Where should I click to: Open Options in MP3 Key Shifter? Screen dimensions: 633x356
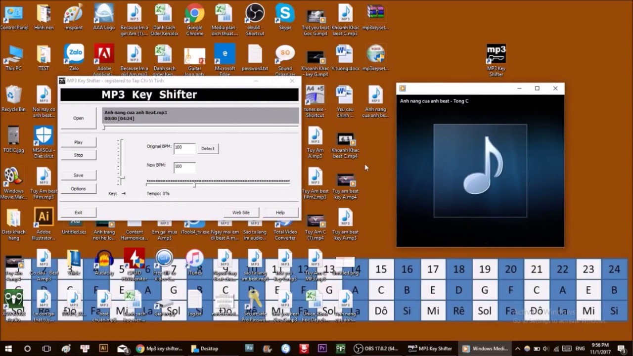(78, 188)
